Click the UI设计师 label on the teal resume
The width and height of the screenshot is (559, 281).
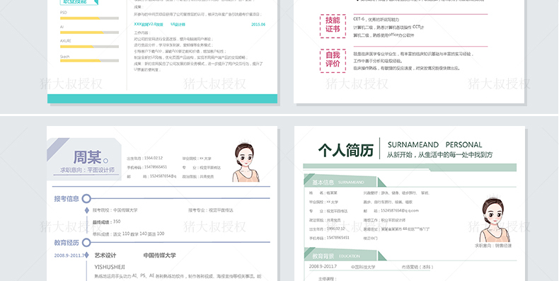click(x=178, y=24)
